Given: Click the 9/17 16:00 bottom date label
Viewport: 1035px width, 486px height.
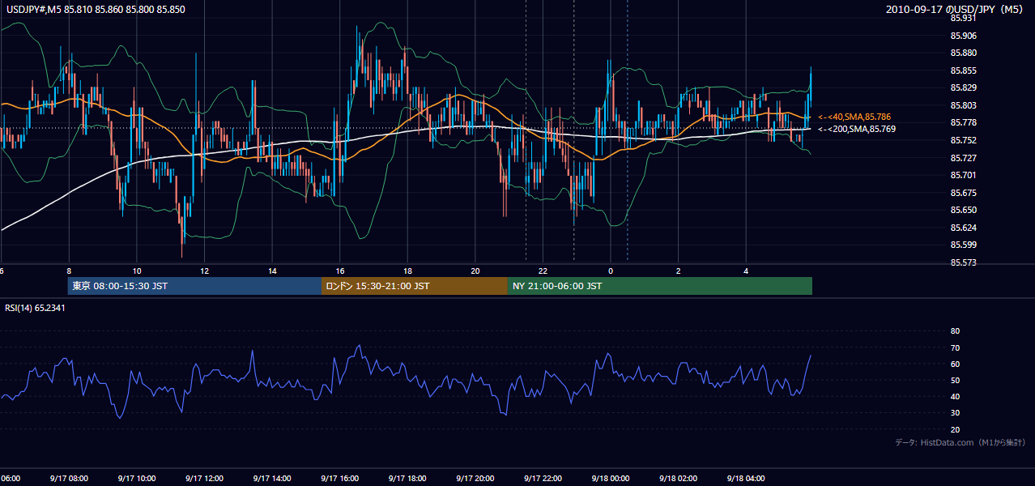Looking at the screenshot, I should tap(340, 478).
